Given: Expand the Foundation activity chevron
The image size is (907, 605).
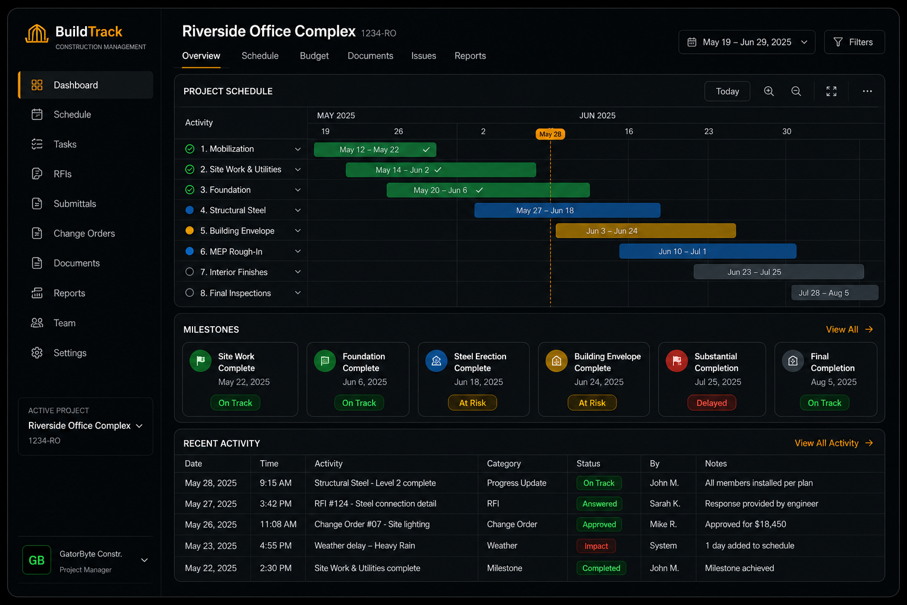Looking at the screenshot, I should click(x=298, y=190).
